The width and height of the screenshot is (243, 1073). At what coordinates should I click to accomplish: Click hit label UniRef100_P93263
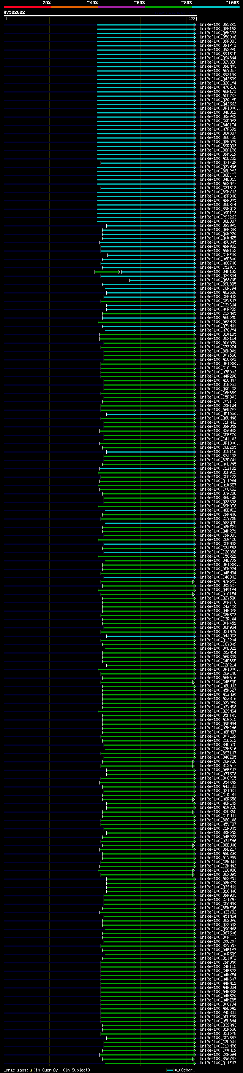click(x=218, y=217)
